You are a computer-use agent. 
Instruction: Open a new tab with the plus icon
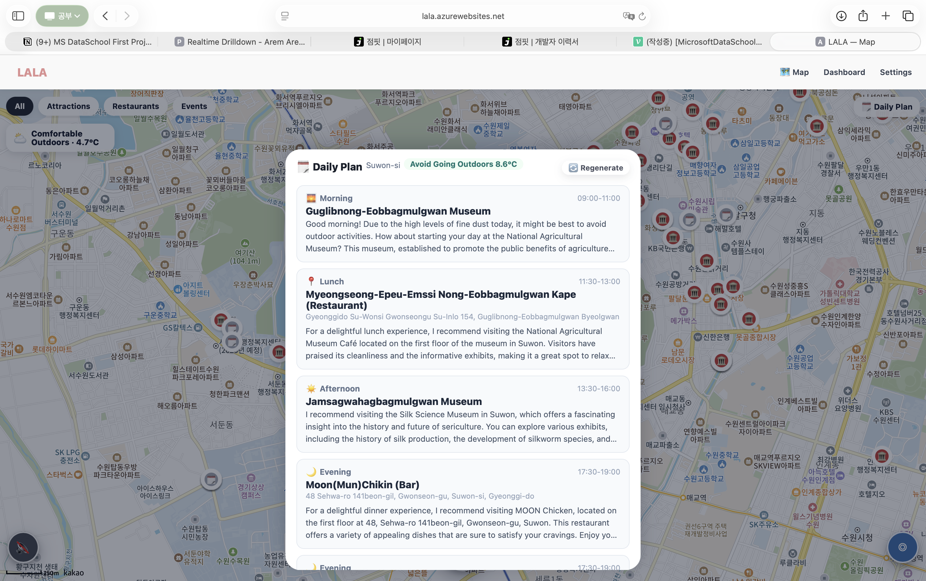tap(886, 16)
